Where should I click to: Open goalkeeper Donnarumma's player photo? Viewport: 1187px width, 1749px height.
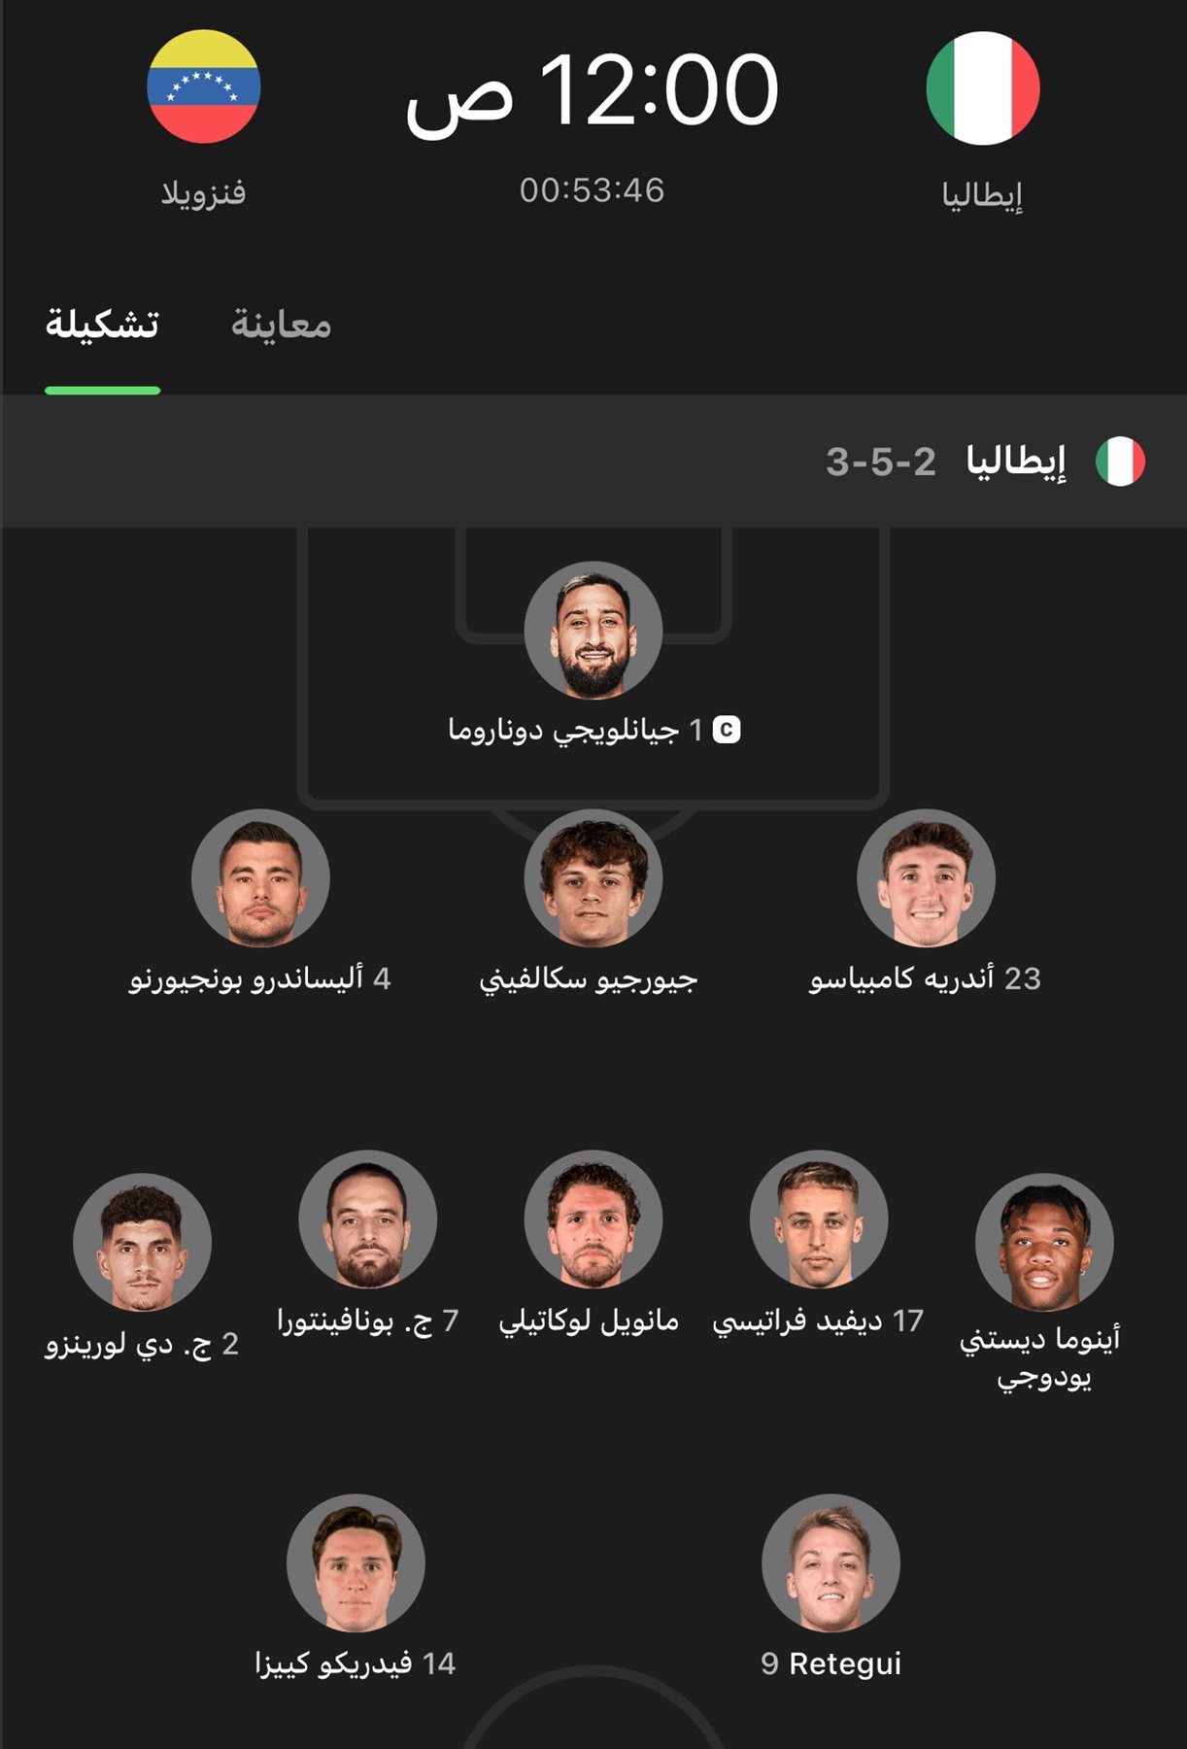[593, 630]
